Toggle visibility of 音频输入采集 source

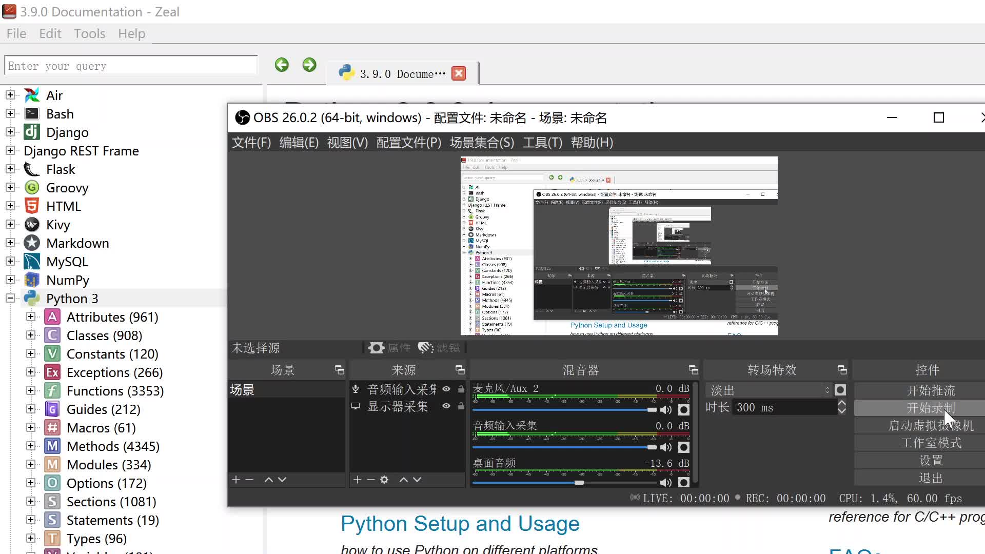[x=446, y=389]
